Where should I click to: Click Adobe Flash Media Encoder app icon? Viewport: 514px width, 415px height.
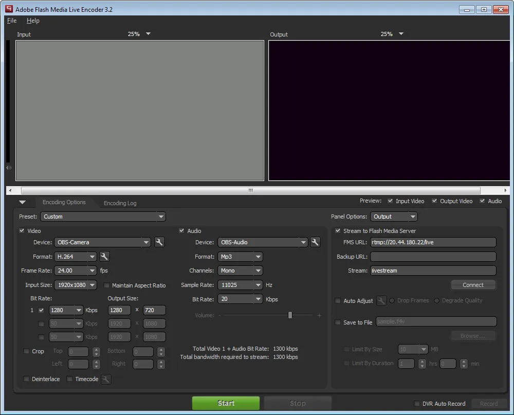click(9, 9)
